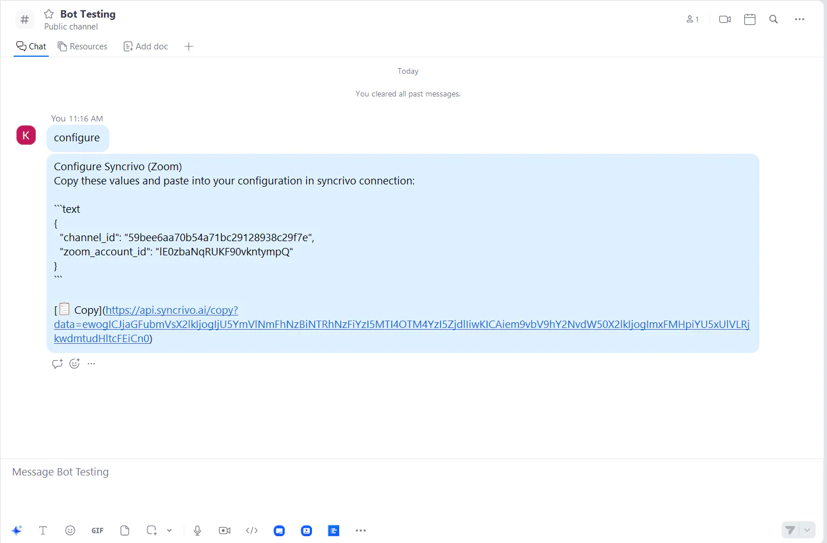827x543 pixels.
Task: Record a video message
Action: coord(225,531)
